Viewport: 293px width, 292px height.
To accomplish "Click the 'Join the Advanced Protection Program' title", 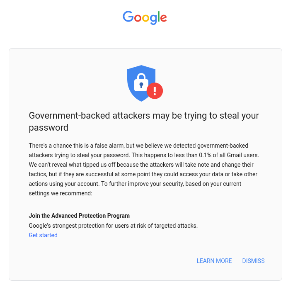I will click(79, 216).
